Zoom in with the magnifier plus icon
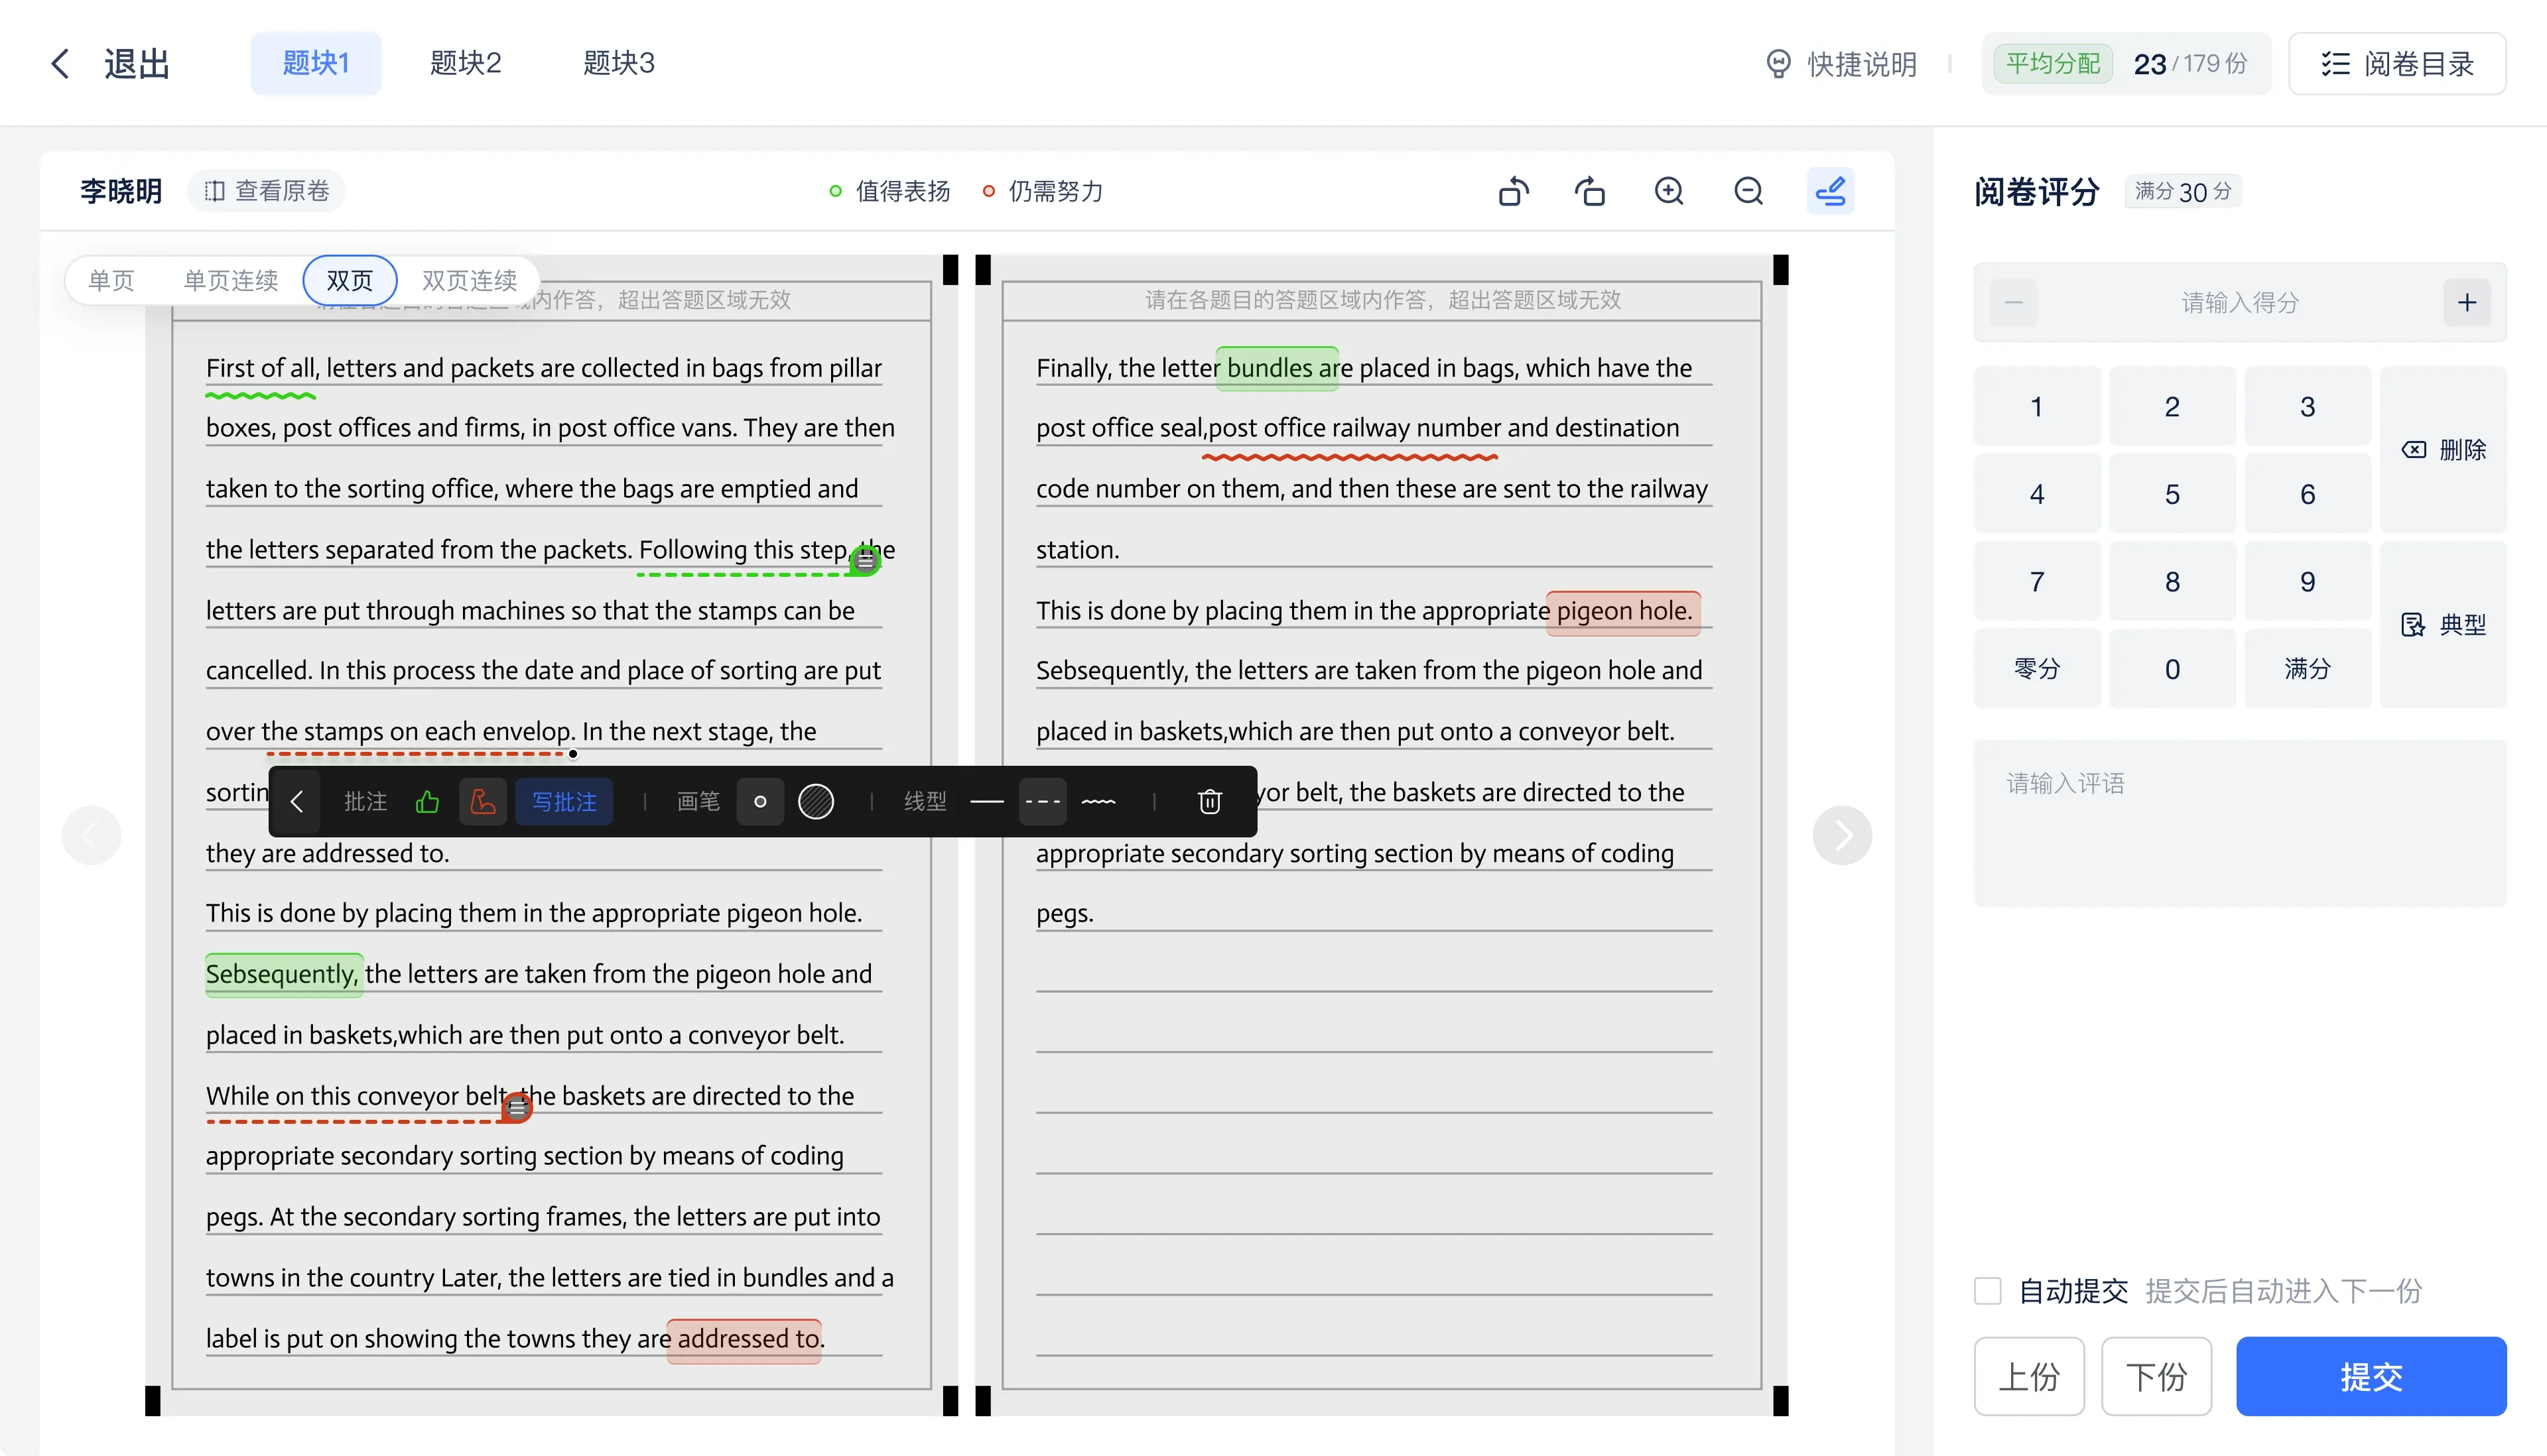This screenshot has height=1456, width=2547. pyautogui.click(x=1669, y=191)
